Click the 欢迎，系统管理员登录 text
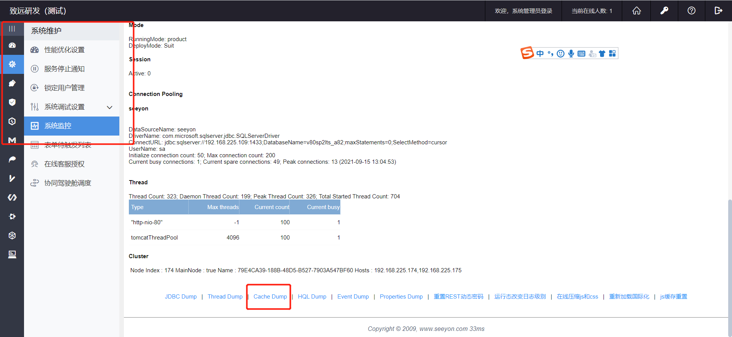The width and height of the screenshot is (732, 337). coord(523,11)
